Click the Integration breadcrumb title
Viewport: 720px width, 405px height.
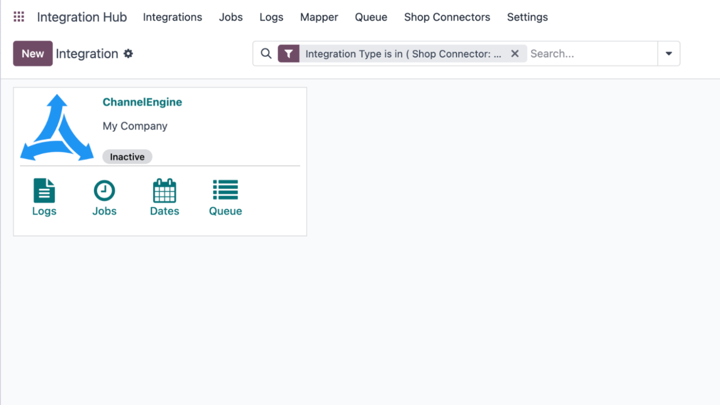(x=87, y=54)
